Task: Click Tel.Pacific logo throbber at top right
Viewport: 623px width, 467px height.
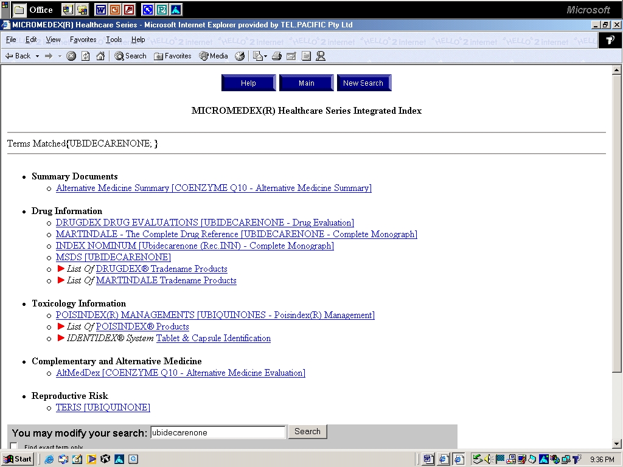Action: [x=610, y=40]
